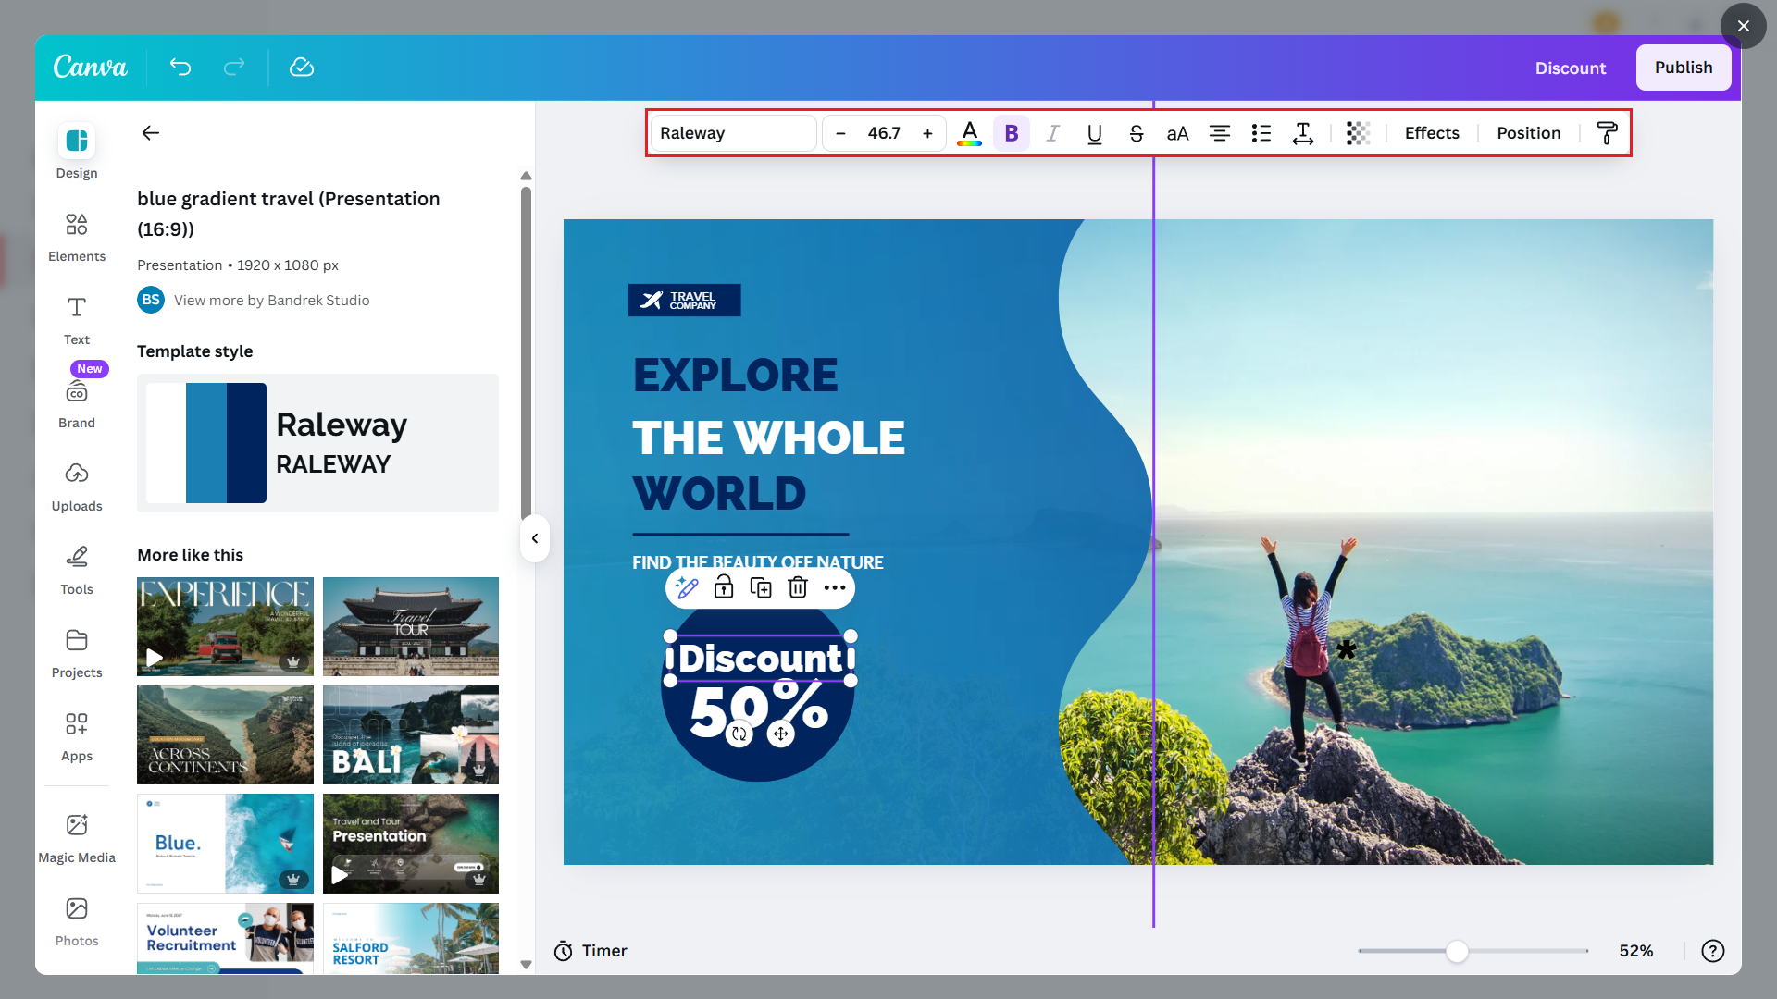The image size is (1777, 999).
Task: Delete the selected element
Action: (x=797, y=586)
